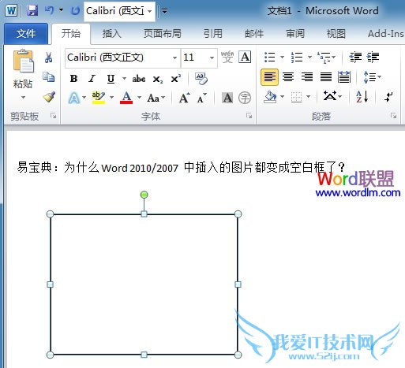
Task: Switch to the 插入 Insert tab
Action: [x=112, y=34]
